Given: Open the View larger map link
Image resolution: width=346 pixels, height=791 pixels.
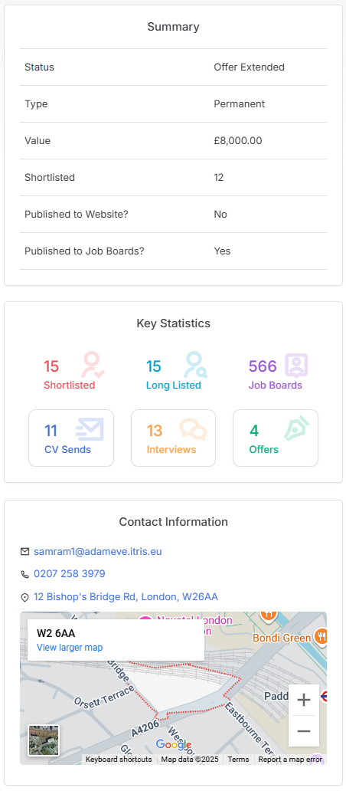Looking at the screenshot, I should click(x=70, y=647).
